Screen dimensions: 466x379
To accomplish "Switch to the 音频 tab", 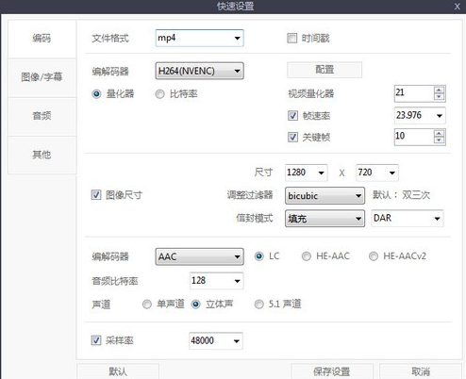I will click(42, 116).
